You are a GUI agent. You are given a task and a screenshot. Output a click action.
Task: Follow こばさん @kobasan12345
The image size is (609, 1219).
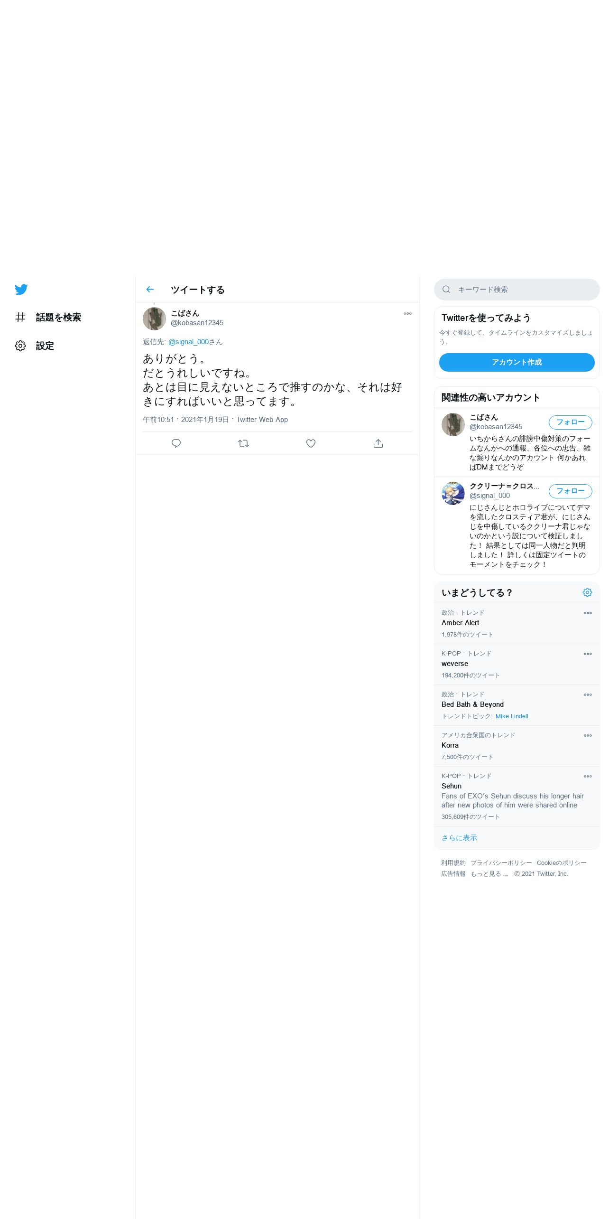pyautogui.click(x=571, y=422)
